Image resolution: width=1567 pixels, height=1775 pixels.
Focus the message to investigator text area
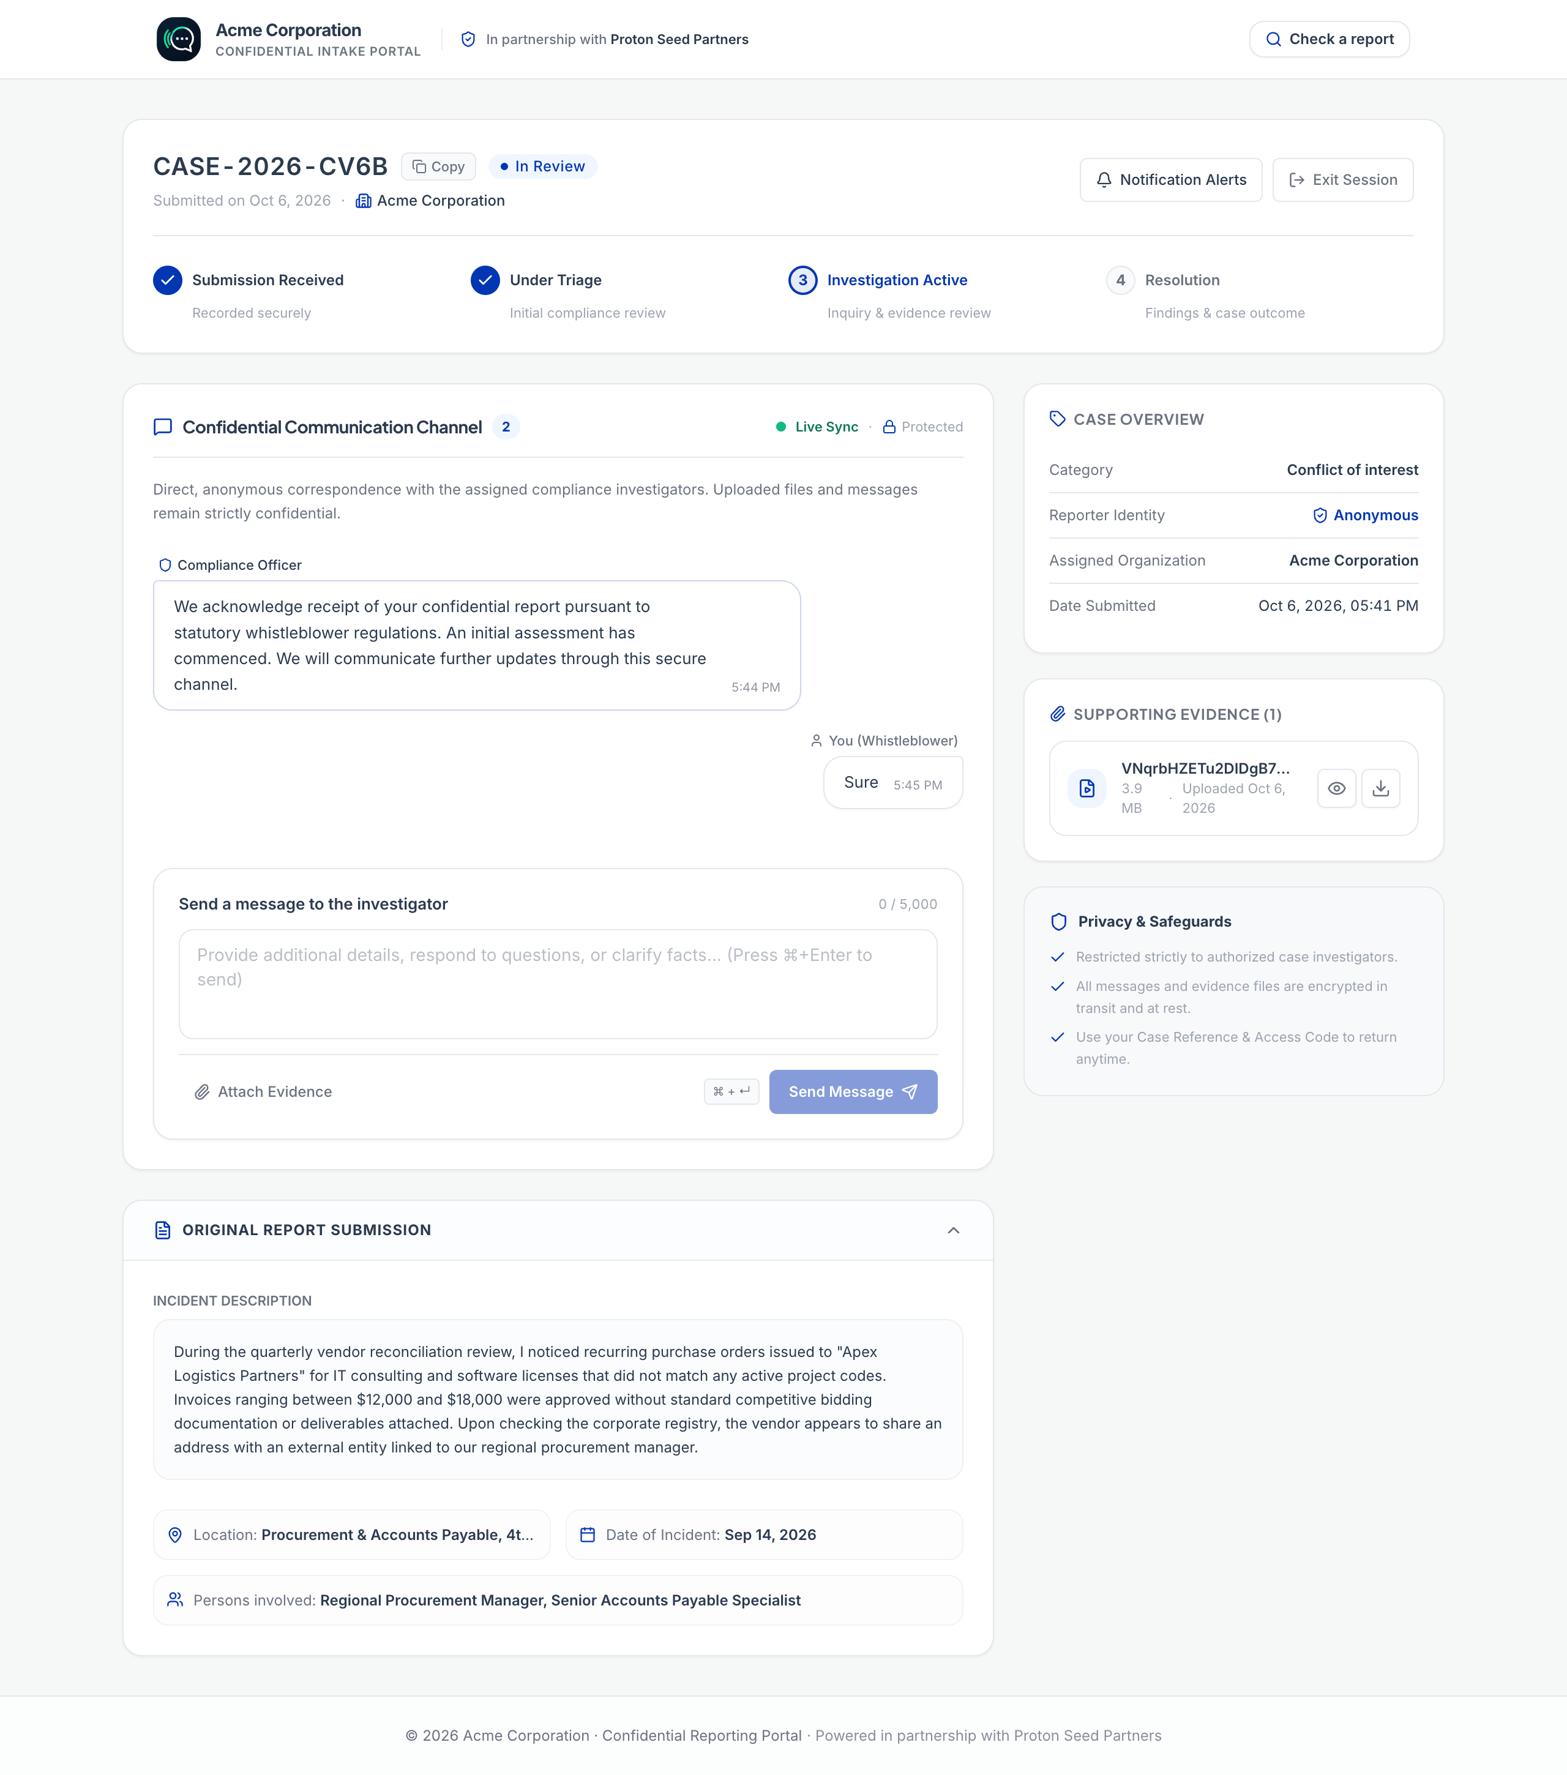[558, 984]
